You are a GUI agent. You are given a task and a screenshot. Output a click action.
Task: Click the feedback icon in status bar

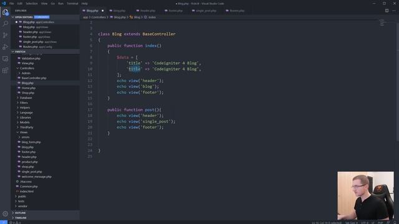point(388,223)
